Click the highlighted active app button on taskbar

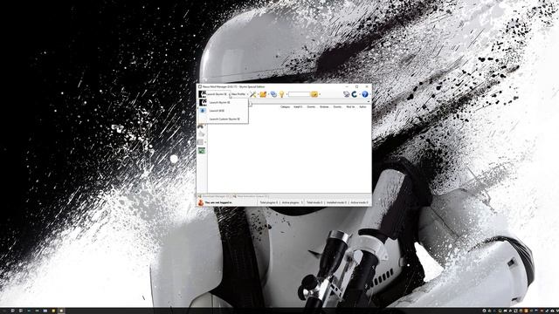click(61, 311)
